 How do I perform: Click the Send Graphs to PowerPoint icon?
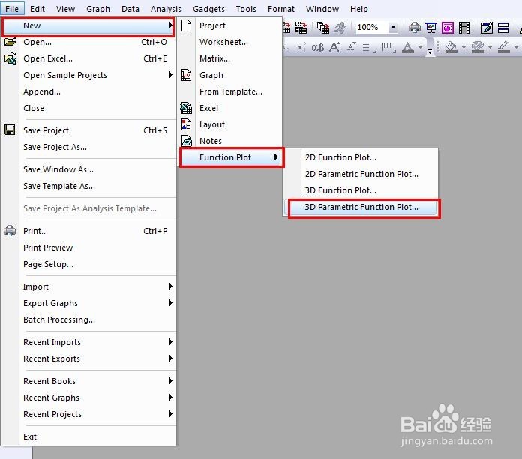tap(448, 27)
